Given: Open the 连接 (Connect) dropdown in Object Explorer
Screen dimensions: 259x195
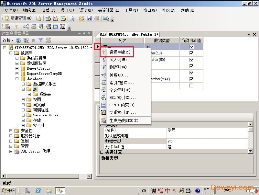Looking at the screenshot, I should (8, 40).
